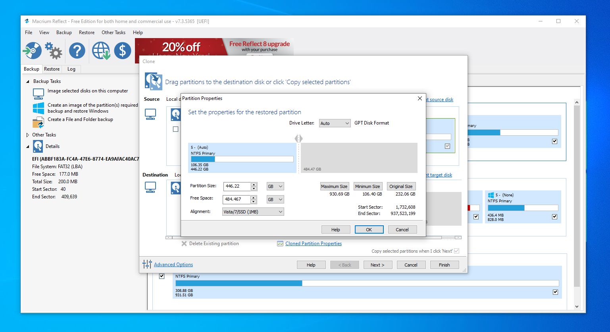
Task: Select 'Create a File and Folder backup' task
Action: (80, 119)
